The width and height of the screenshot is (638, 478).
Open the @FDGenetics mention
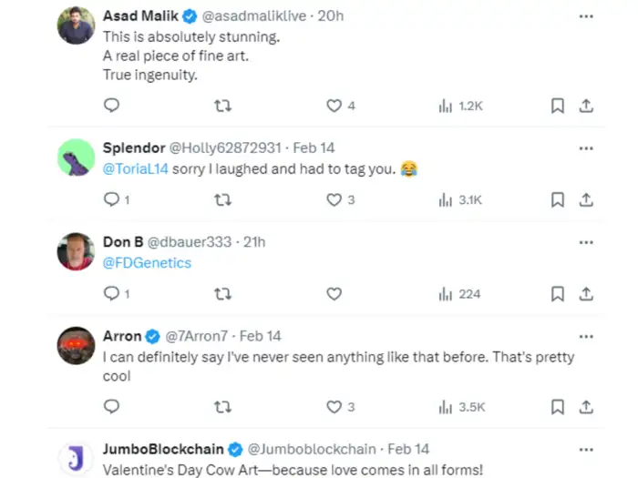tap(147, 263)
